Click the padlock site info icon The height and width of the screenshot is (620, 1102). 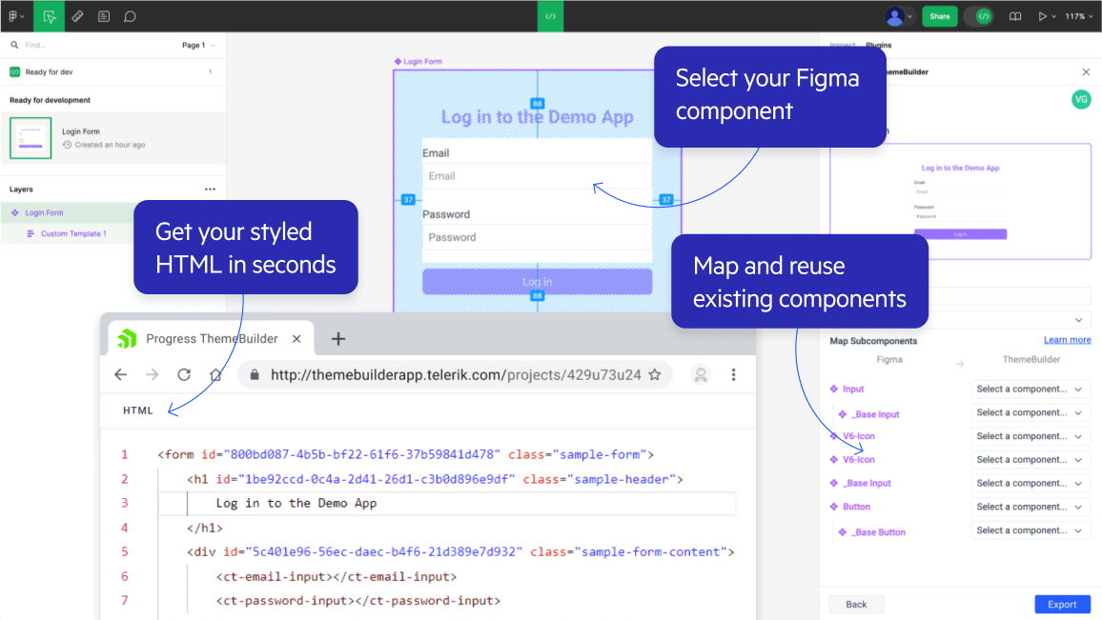click(255, 375)
